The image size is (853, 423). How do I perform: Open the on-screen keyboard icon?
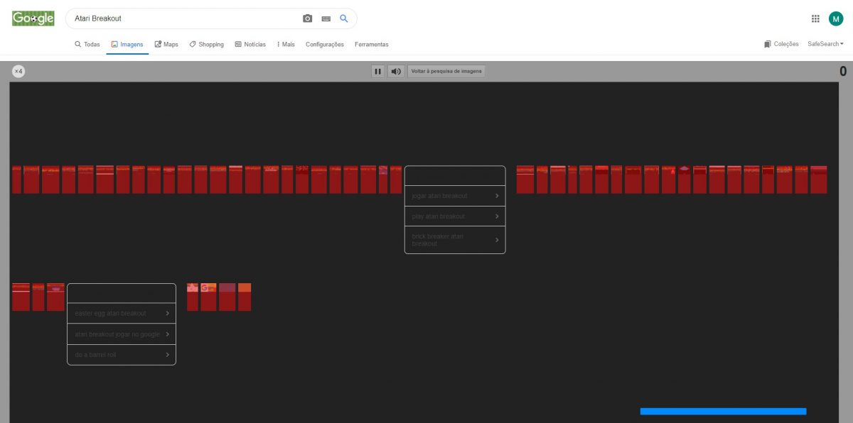coord(326,18)
